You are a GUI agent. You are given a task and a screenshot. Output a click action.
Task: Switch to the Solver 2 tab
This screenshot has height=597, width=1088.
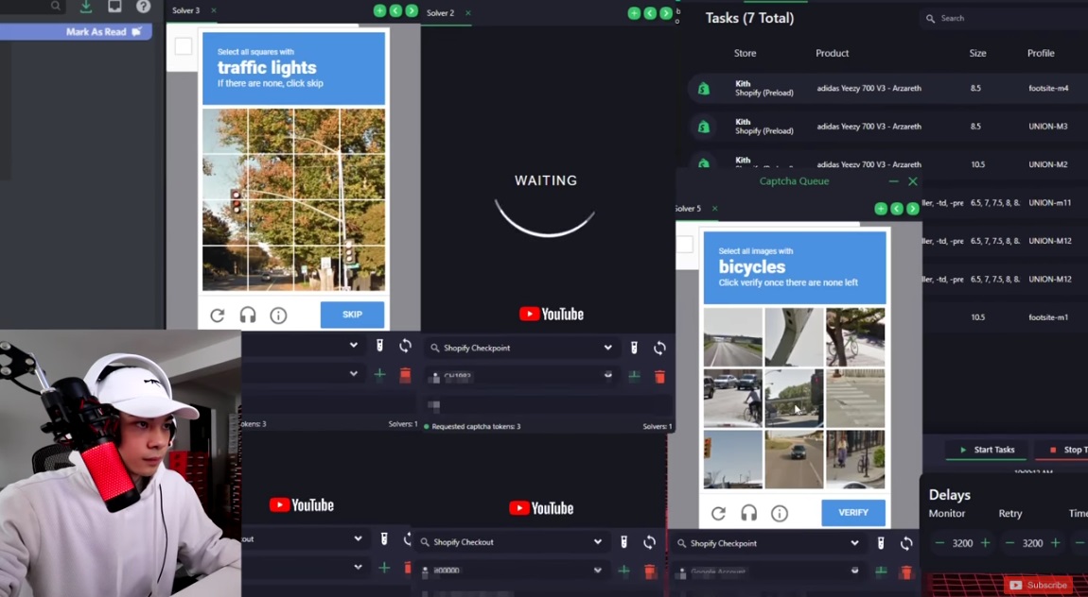coord(440,12)
